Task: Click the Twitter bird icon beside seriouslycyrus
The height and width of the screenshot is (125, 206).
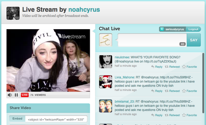Action: tap(162, 29)
